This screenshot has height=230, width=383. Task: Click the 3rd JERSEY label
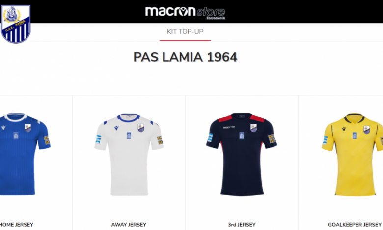click(242, 225)
